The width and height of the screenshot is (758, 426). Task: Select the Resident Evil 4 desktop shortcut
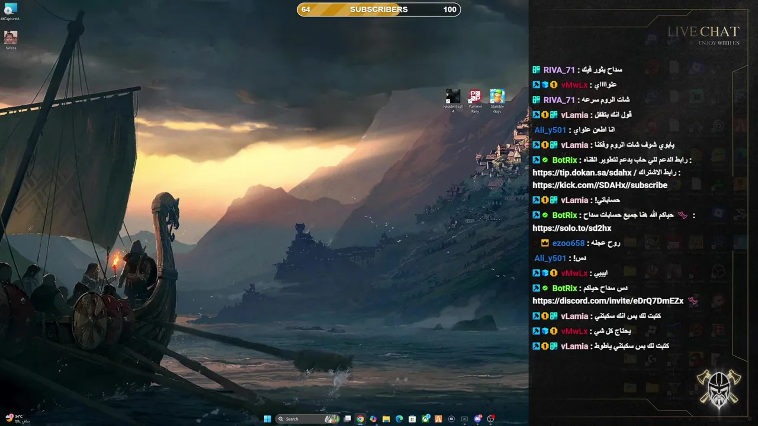coord(453,101)
